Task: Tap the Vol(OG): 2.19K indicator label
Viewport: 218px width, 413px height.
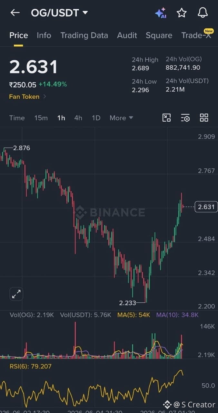Action: (x=32, y=315)
